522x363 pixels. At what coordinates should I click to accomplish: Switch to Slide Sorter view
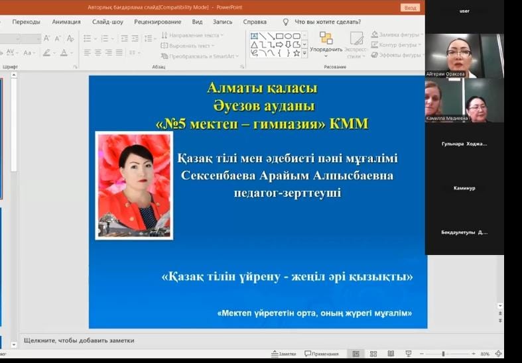pyautogui.click(x=373, y=354)
